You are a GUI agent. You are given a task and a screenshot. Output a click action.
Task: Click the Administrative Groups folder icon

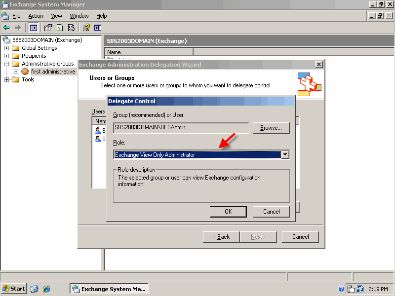click(16, 64)
